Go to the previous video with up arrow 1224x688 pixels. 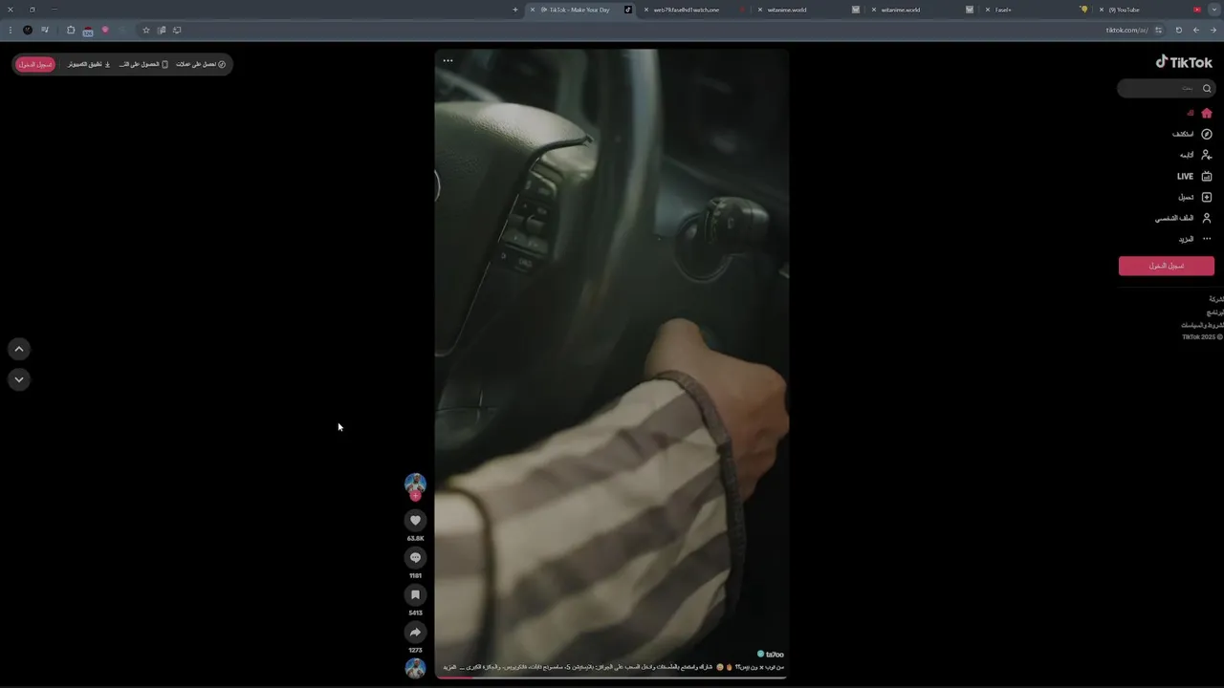[x=19, y=349]
